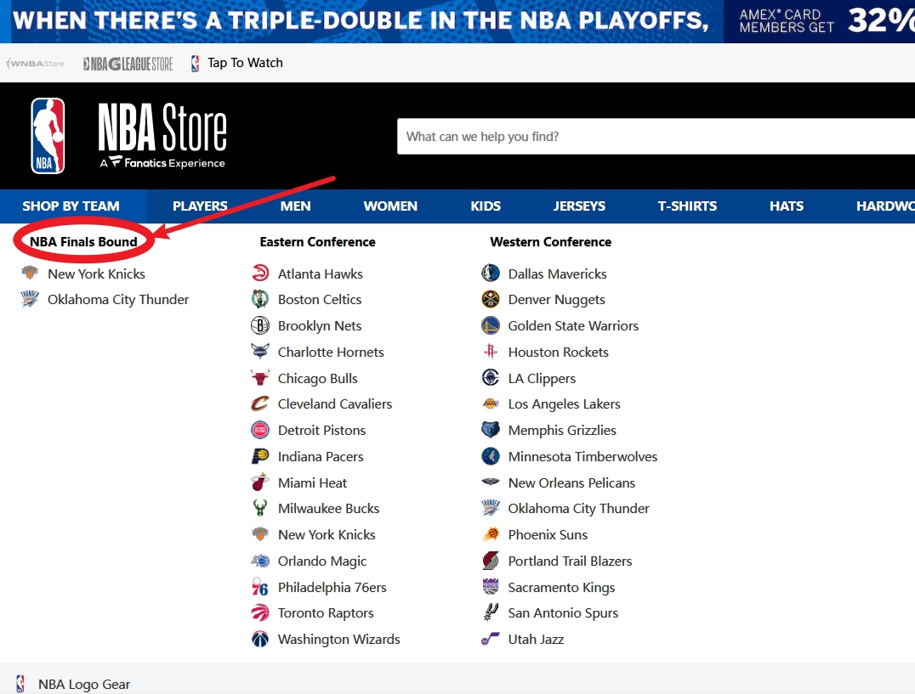Click the Boston Celtics logo icon
Screen dimensions: 915x694
click(x=260, y=300)
